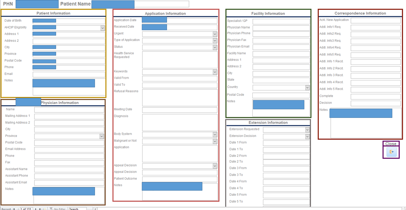This screenshot has width=406, height=210.
Task: Click the current record number box
Action: click(x=26, y=209)
